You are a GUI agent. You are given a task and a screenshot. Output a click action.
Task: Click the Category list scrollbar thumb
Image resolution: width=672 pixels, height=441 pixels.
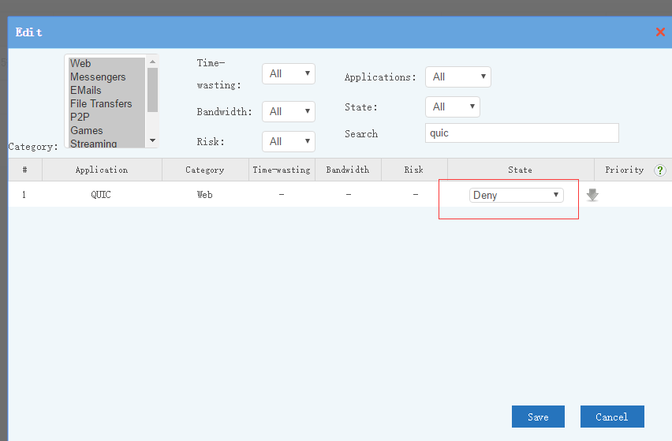pos(152,90)
